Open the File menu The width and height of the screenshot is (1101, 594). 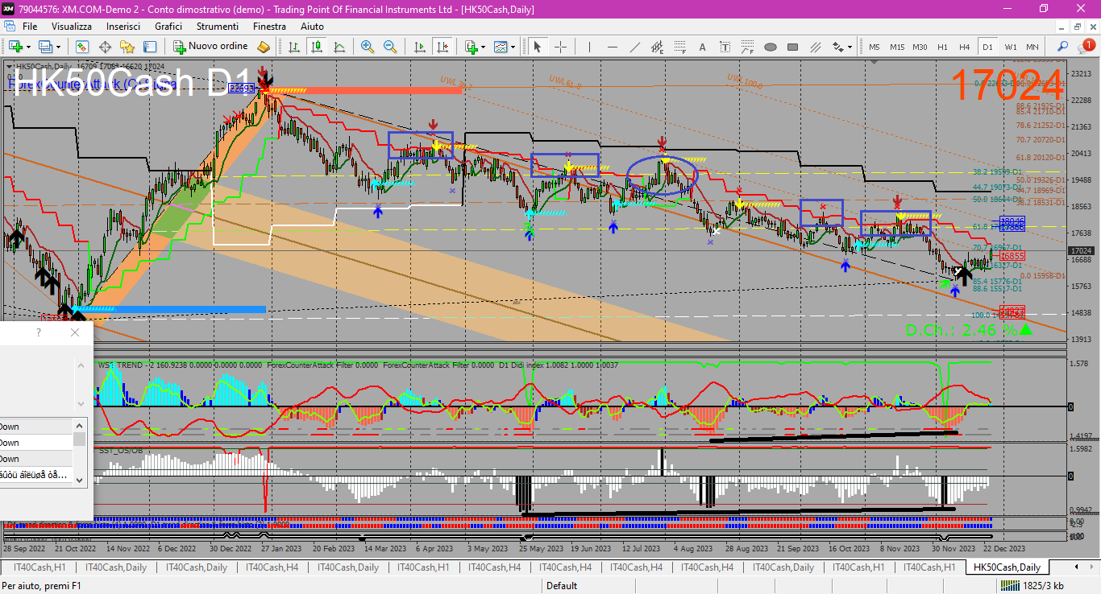coord(30,27)
